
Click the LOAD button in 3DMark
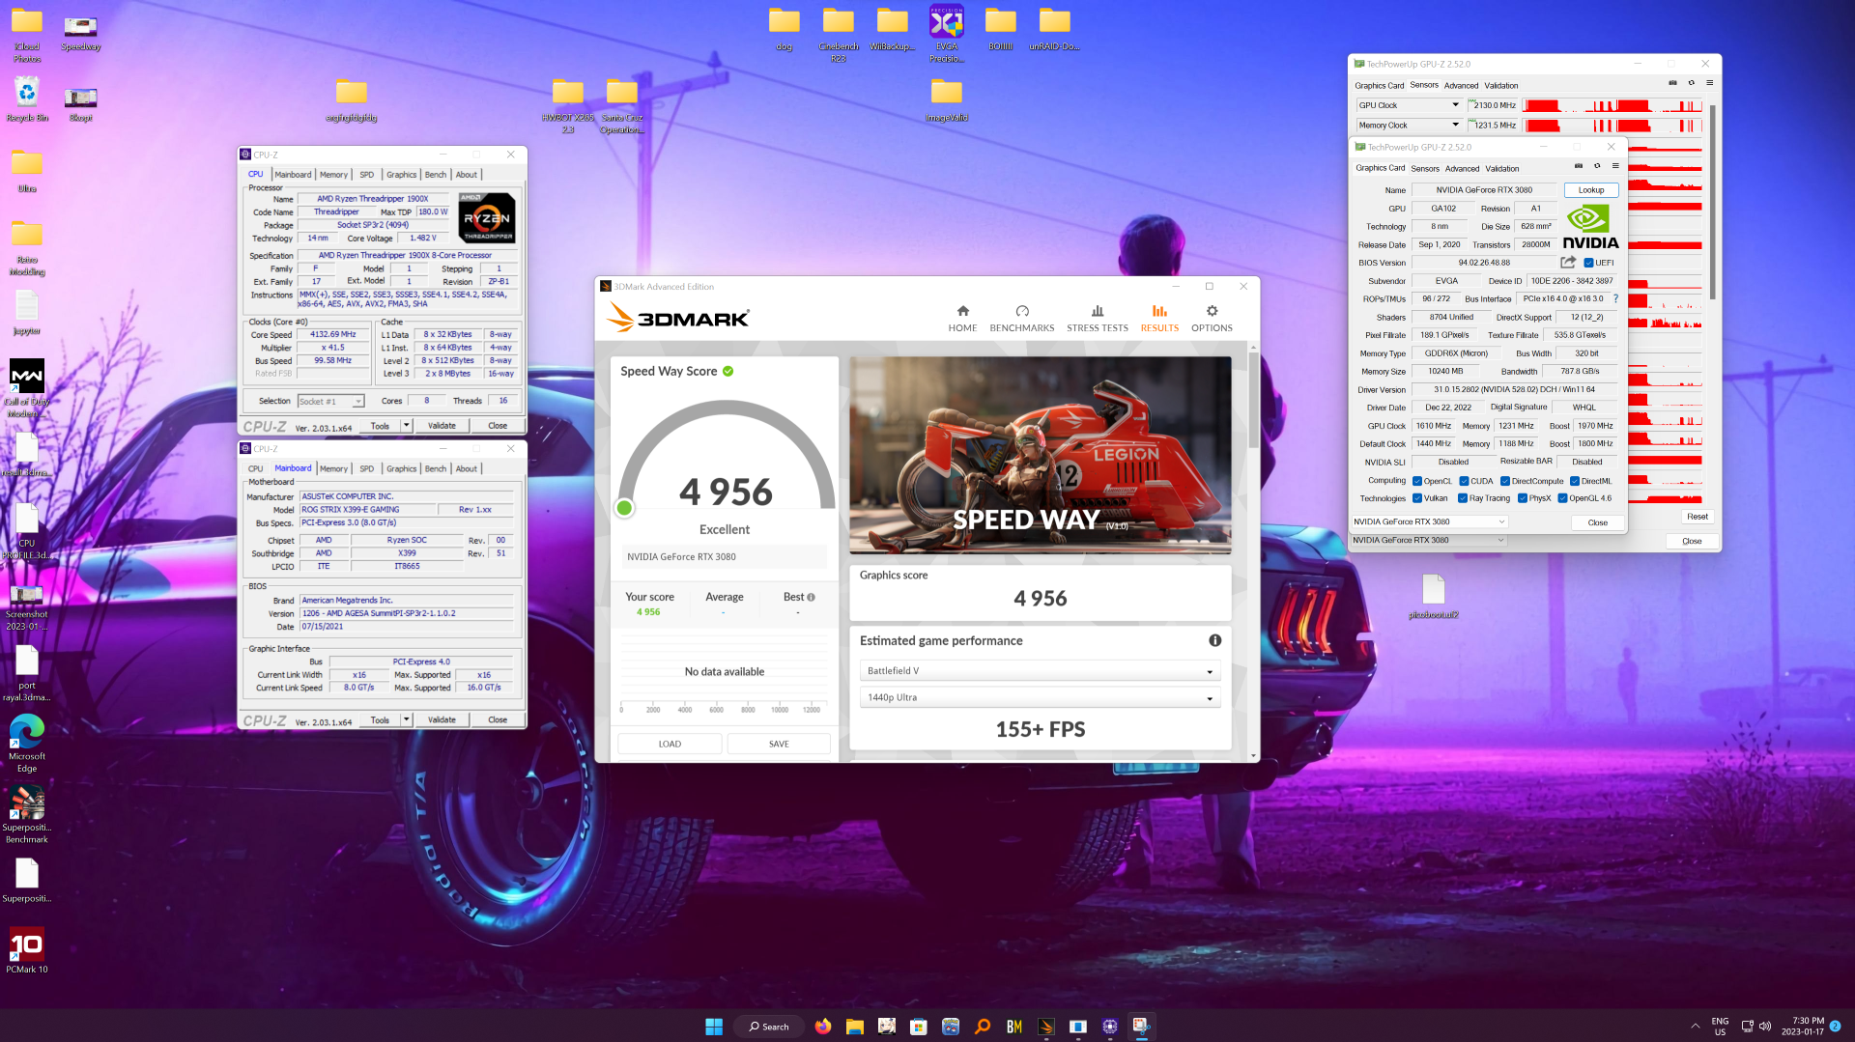(x=670, y=744)
